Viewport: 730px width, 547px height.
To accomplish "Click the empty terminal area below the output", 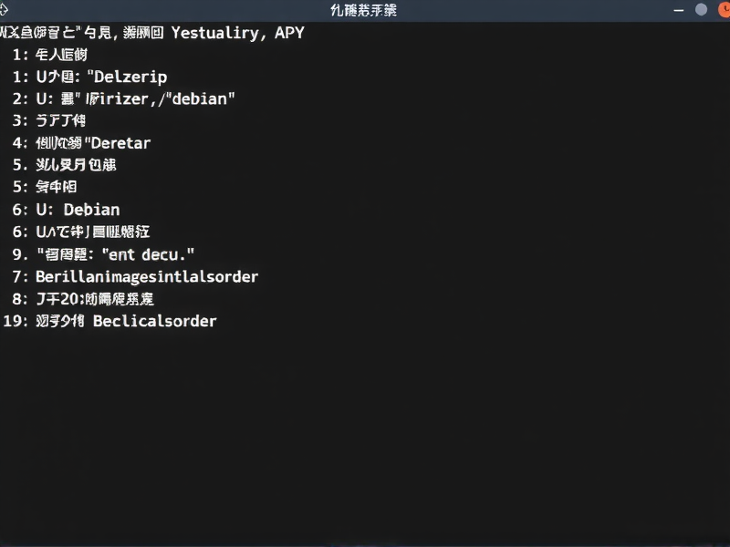I will click(365, 438).
